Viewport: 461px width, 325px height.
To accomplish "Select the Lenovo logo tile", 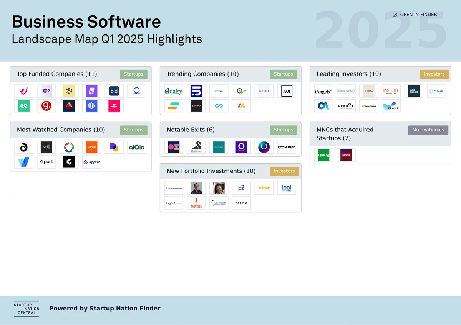I will pos(346,155).
